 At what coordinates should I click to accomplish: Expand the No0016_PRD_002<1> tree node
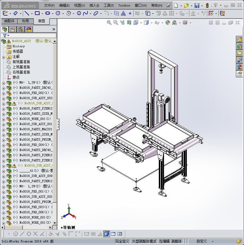point(3,94)
